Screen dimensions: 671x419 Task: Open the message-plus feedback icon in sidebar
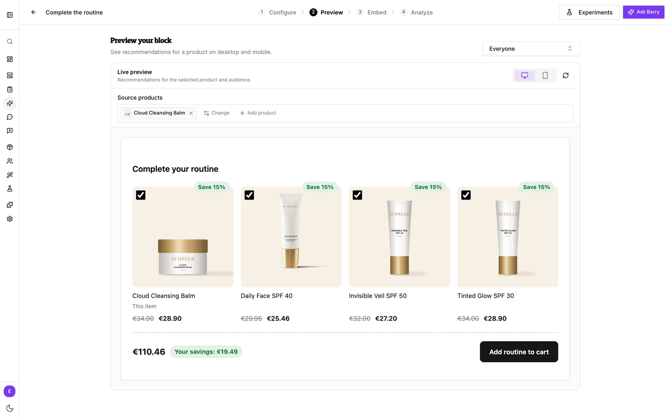10,131
